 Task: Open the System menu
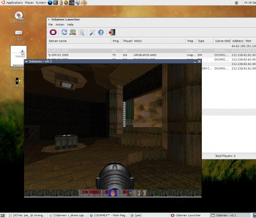[x=41, y=3]
